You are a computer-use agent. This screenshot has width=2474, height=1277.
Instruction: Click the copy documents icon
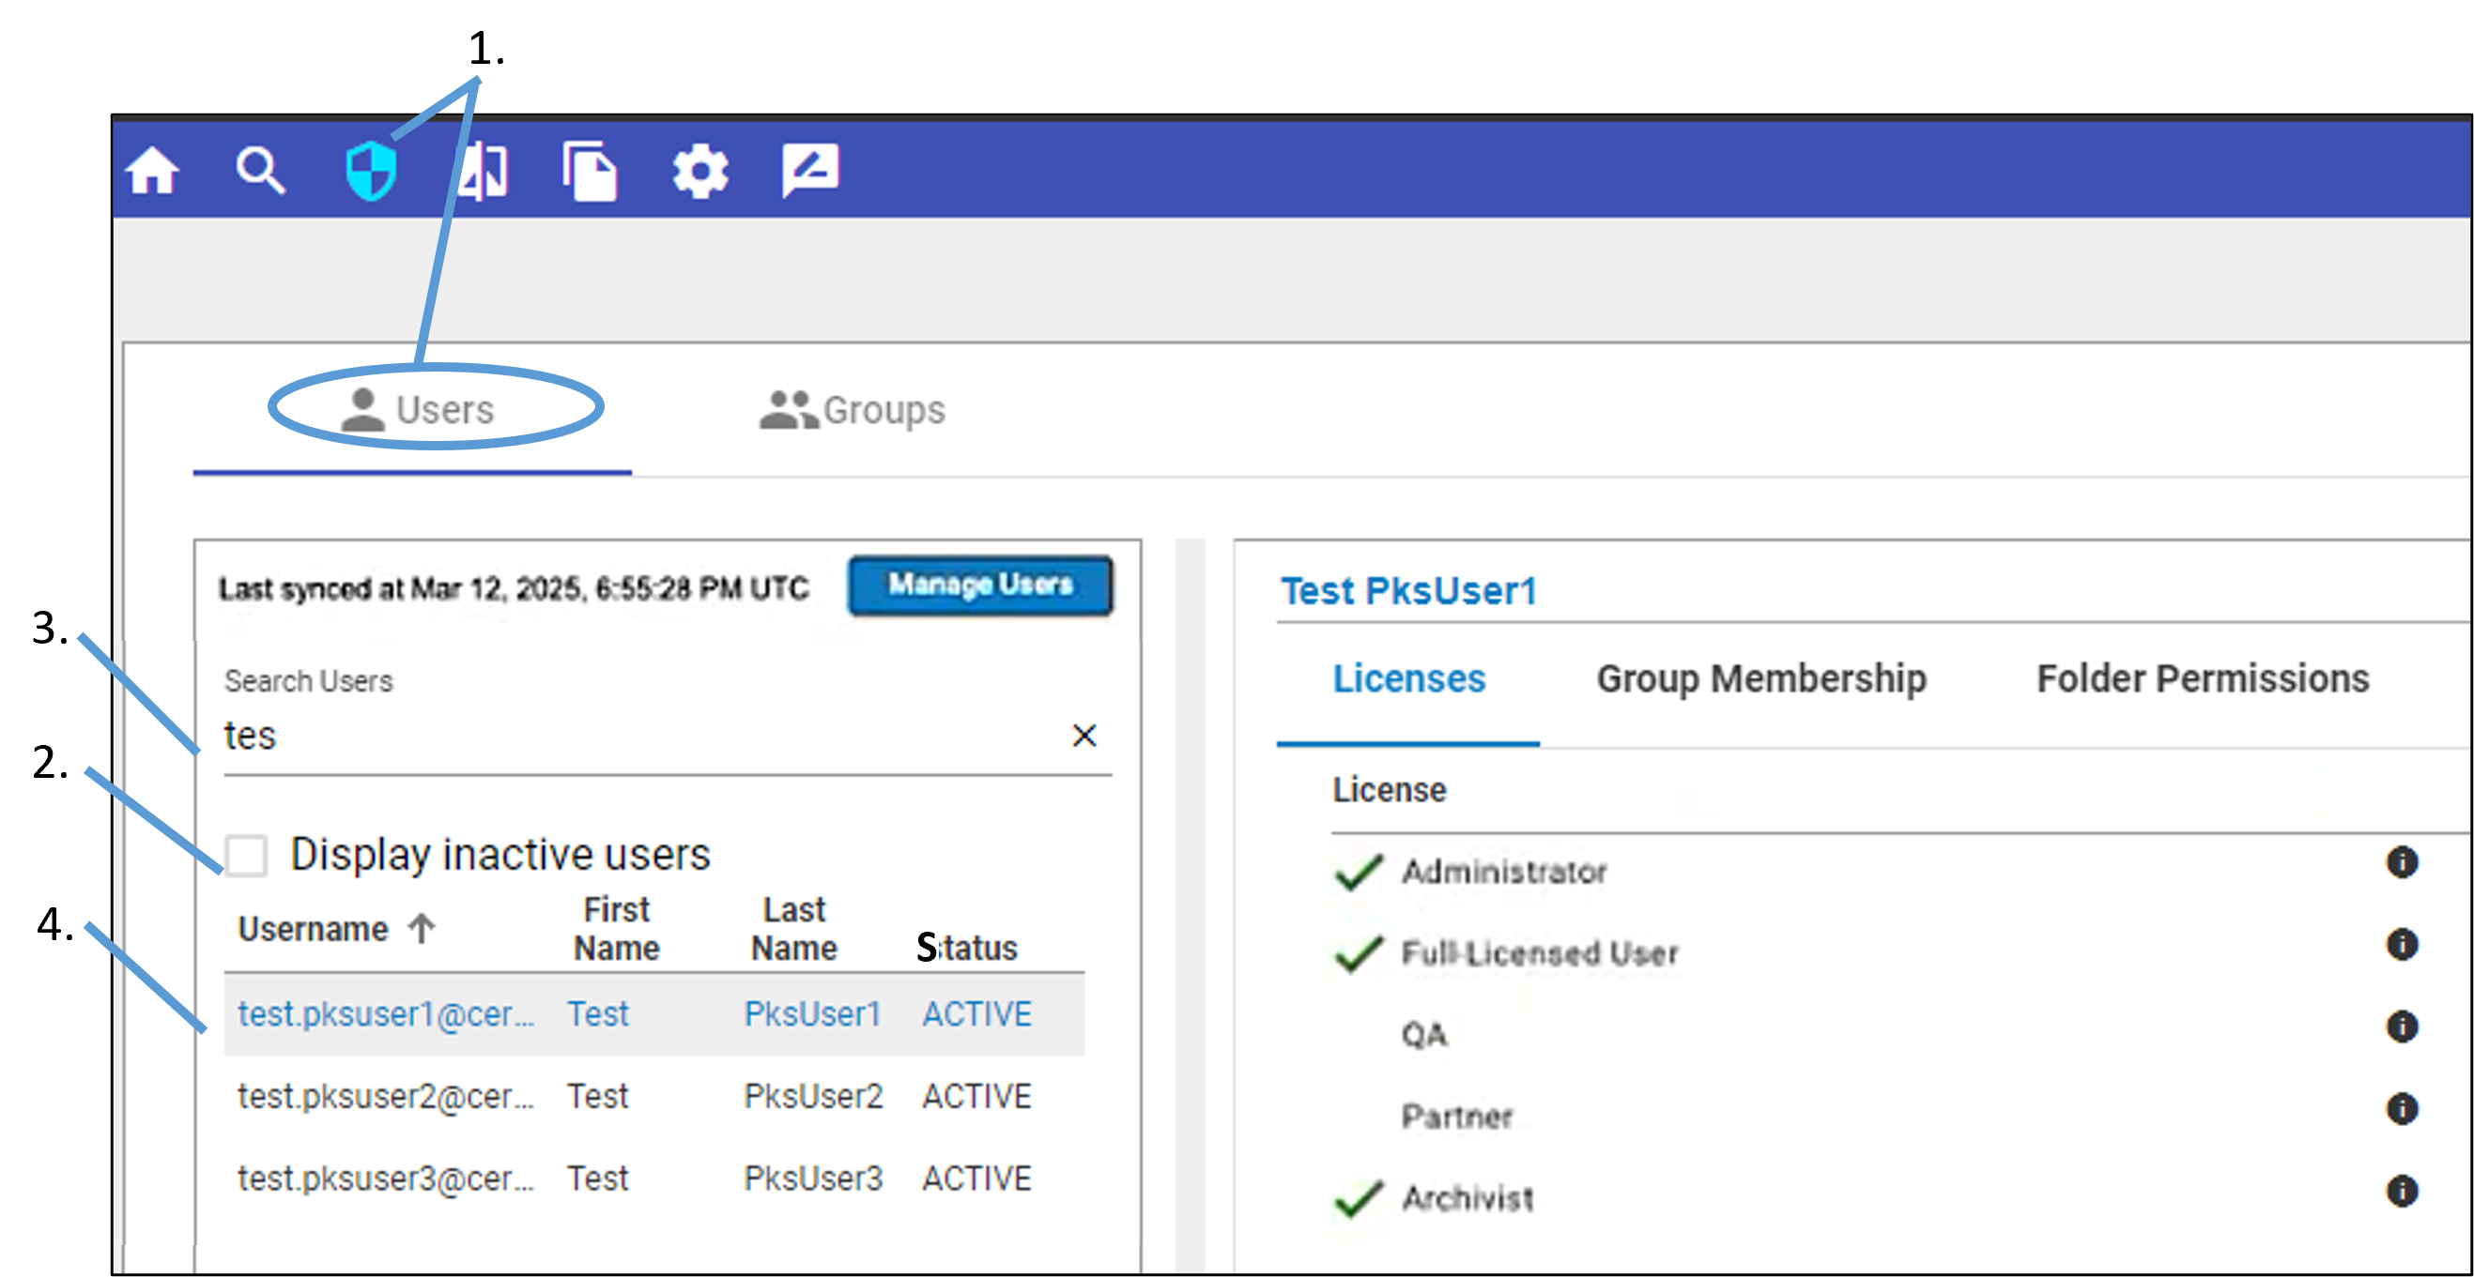pos(590,172)
